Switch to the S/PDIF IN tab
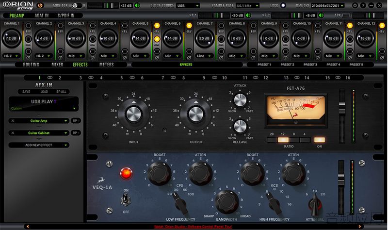This screenshot has width=388, height=230. point(66,16)
